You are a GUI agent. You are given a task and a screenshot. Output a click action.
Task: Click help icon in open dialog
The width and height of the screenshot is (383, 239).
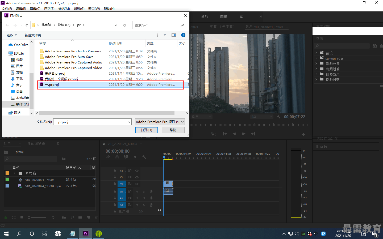coord(183,35)
